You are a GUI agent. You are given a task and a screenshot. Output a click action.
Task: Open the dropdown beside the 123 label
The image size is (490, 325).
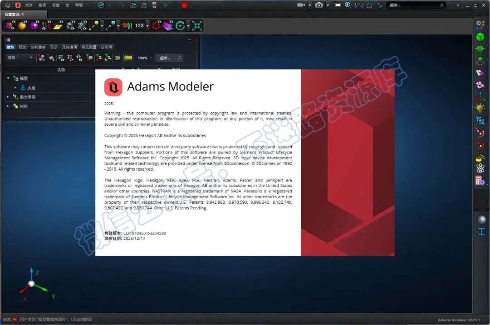tap(147, 26)
